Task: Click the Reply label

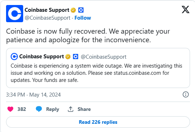Action: coord(53,109)
